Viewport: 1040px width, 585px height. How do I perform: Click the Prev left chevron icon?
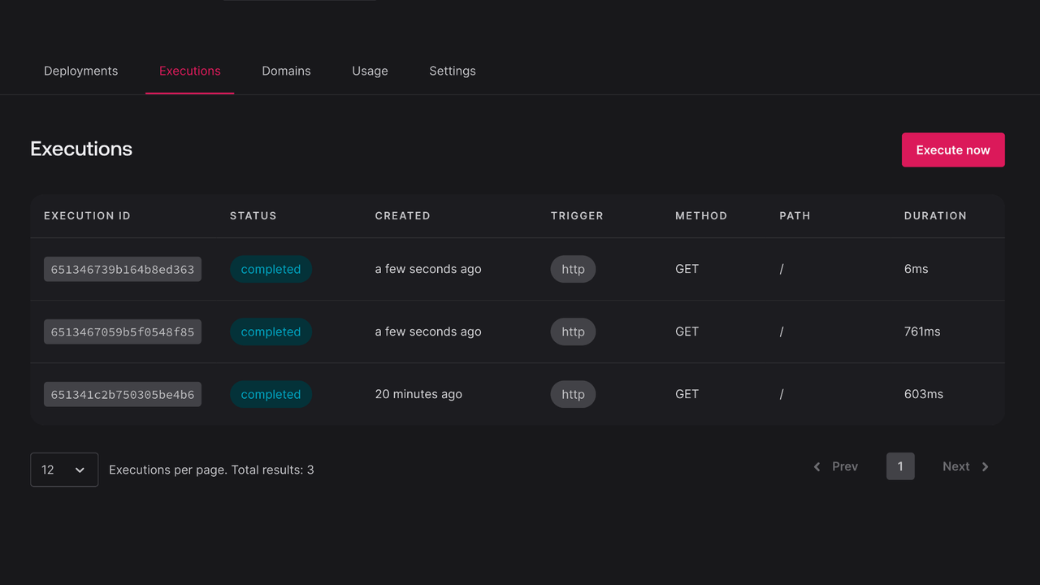(817, 466)
